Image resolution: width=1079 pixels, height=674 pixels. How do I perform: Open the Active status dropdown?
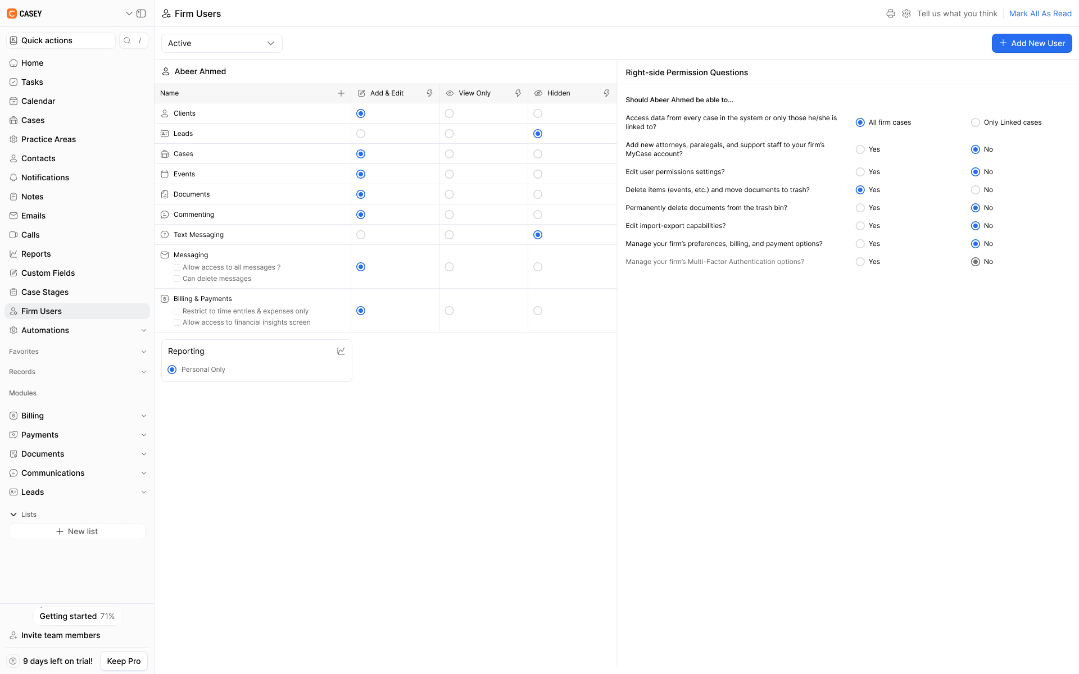tap(222, 43)
